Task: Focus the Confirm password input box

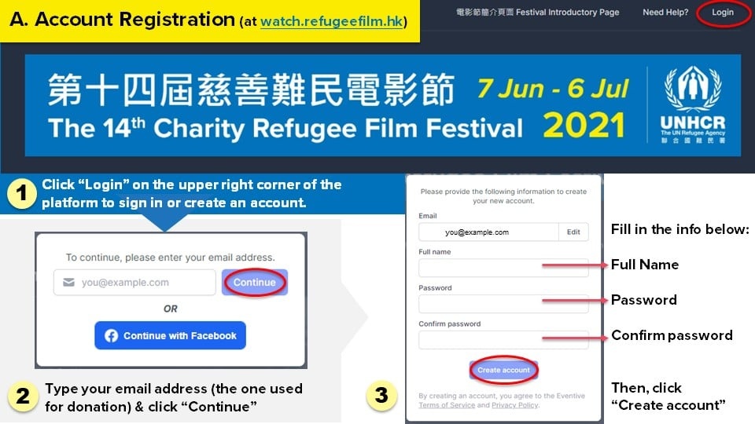Action: pos(503,339)
